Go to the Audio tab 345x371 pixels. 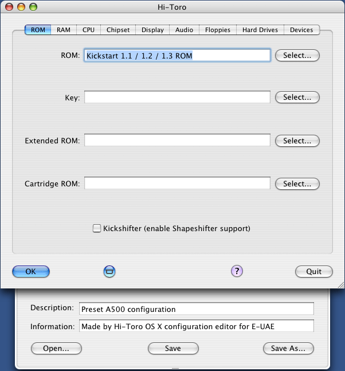click(x=184, y=30)
